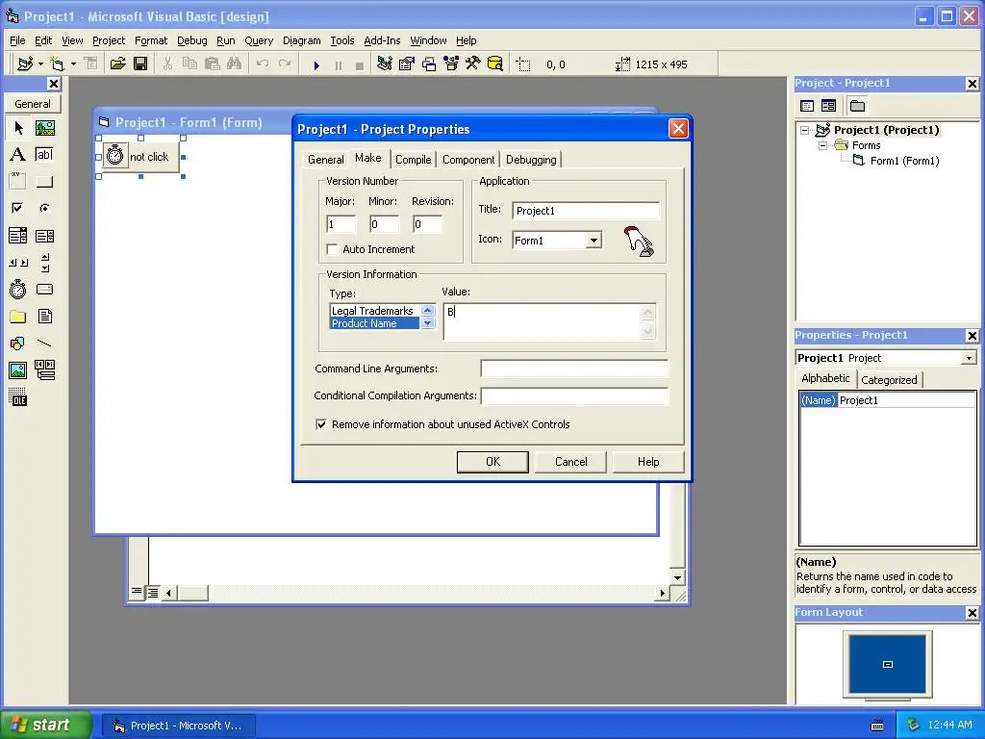
Task: Select the OLE tool in toolbox
Action: point(18,397)
